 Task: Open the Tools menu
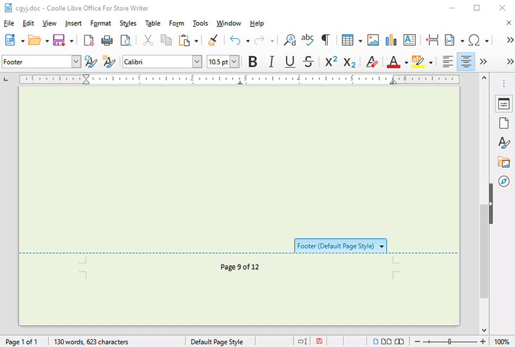pyautogui.click(x=200, y=23)
